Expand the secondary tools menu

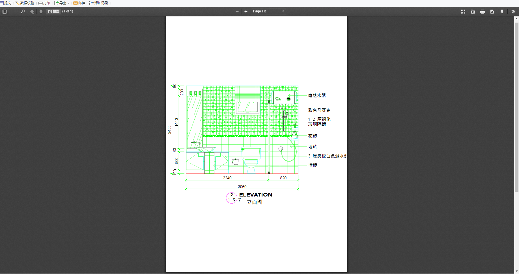(x=513, y=12)
